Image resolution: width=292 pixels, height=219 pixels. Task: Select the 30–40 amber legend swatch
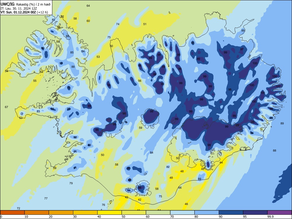[85, 213]
